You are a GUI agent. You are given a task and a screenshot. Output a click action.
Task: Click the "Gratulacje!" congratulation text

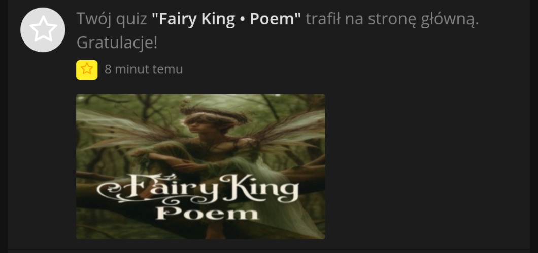click(x=117, y=43)
